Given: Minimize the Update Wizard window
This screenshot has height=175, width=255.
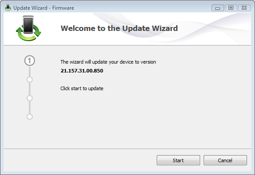Looking at the screenshot, I should [218, 8].
